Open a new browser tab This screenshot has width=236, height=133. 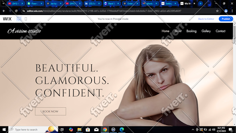click(x=201, y=3)
